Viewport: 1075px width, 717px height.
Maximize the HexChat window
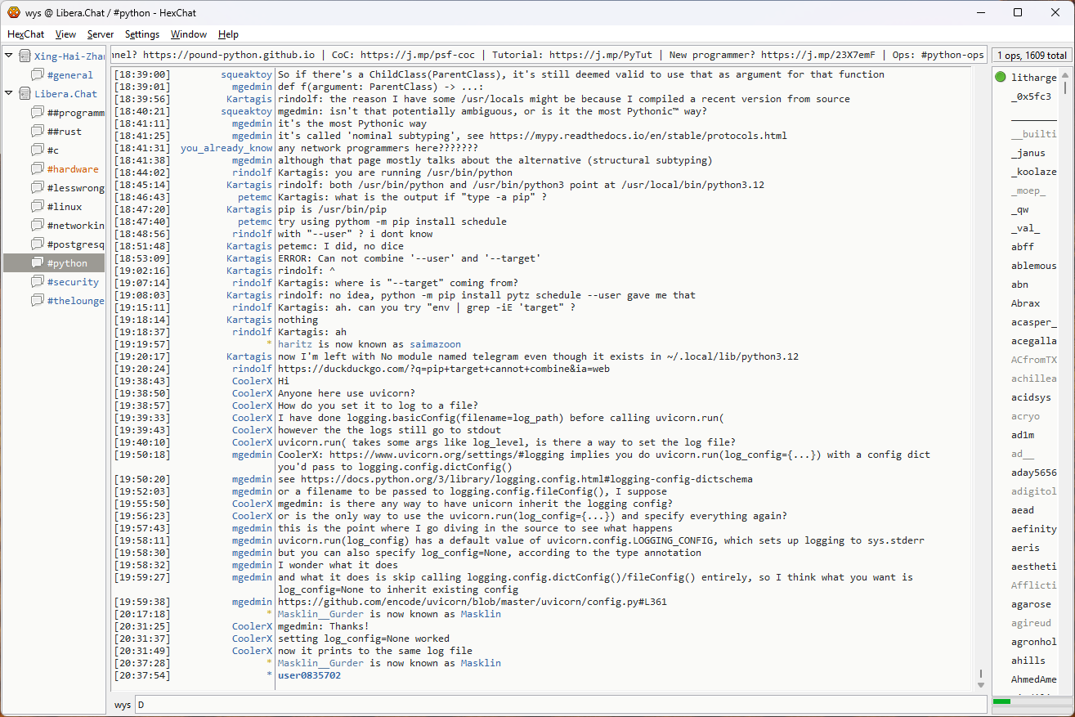click(1018, 12)
